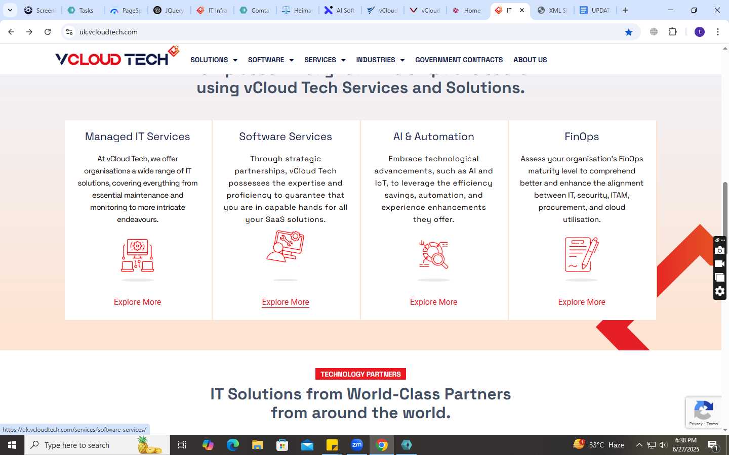
Task: Click the Software Services heading
Action: pyautogui.click(x=286, y=136)
